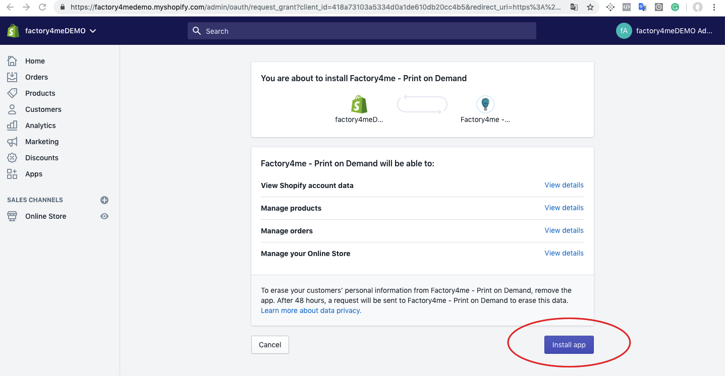Screen dimensions: 725x376
Task: Click the Home house icon in sidebar
Action: pyautogui.click(x=12, y=60)
